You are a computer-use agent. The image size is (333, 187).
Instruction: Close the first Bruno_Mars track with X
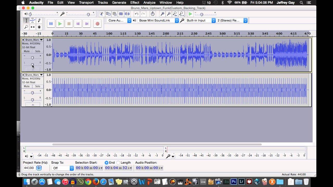click(x=23, y=40)
